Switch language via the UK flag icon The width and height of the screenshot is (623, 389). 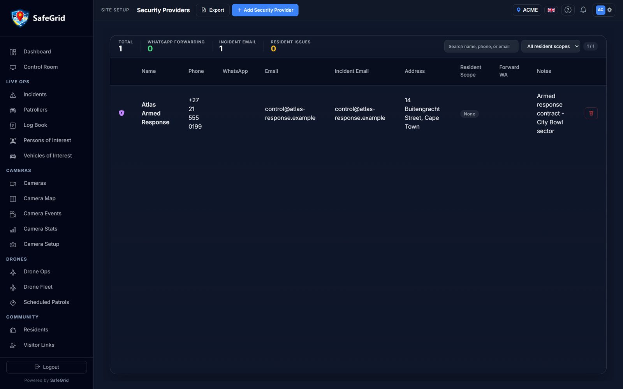tap(551, 10)
